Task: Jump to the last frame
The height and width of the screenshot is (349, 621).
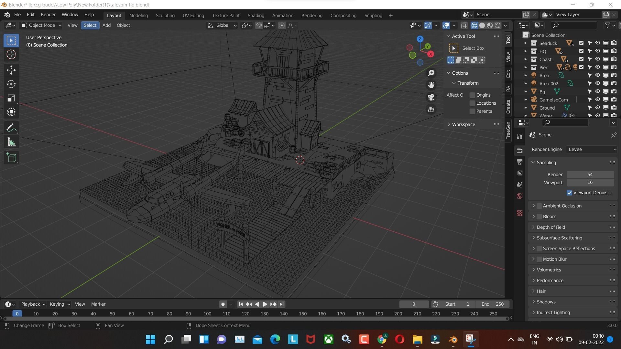Action: coord(282,304)
